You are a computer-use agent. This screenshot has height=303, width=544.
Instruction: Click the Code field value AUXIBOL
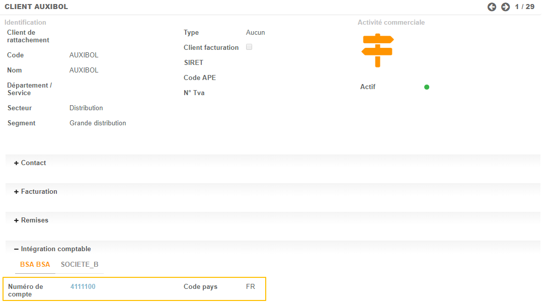coord(84,55)
